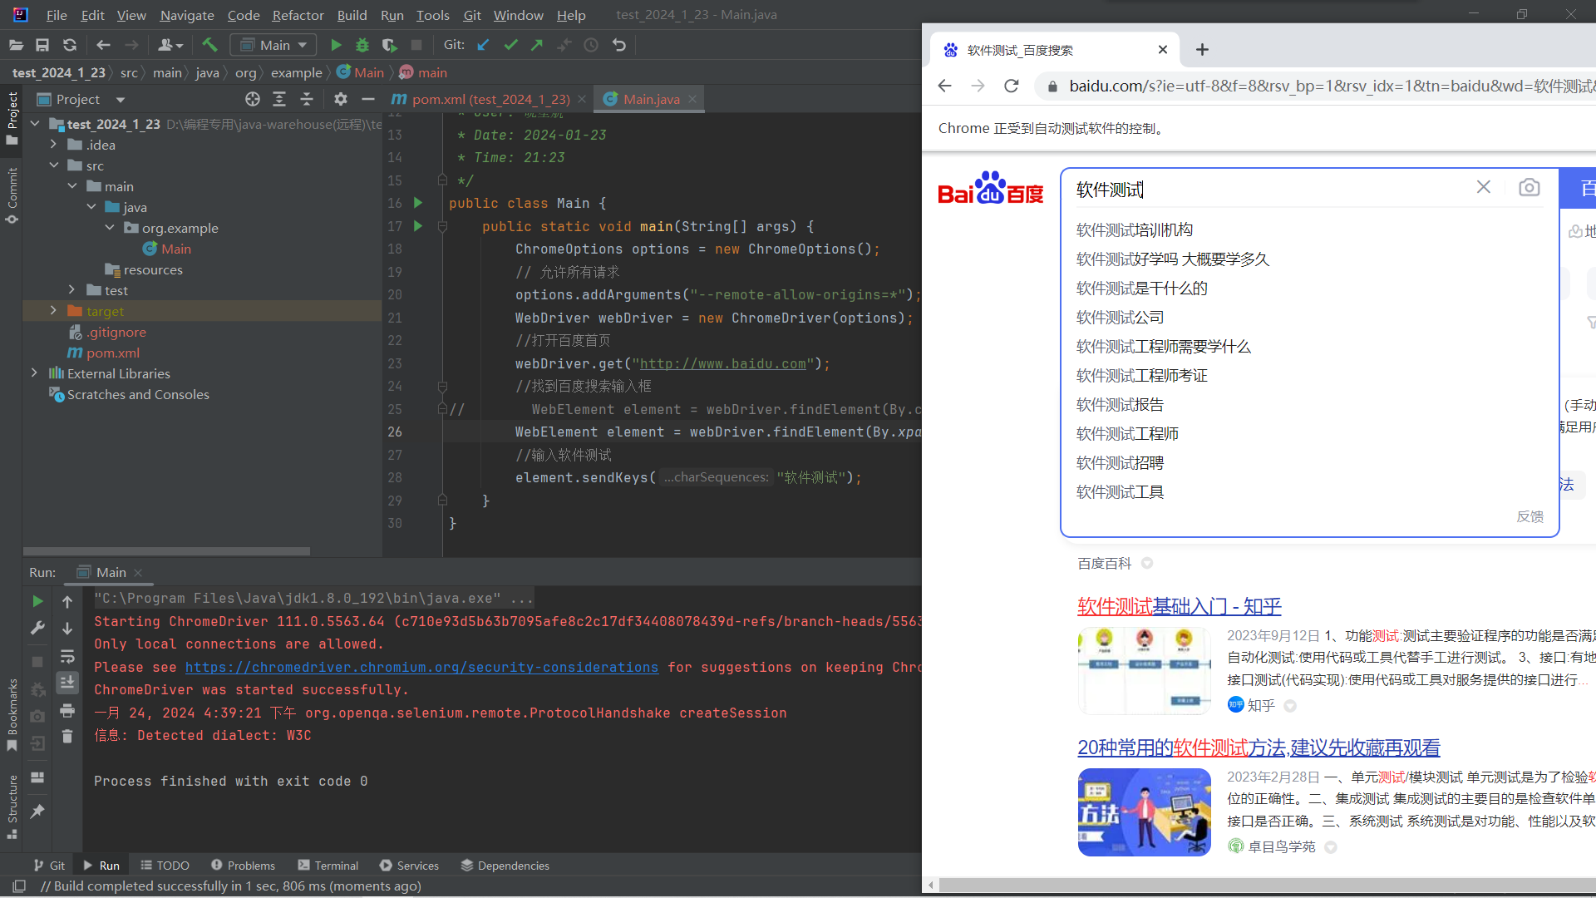Click 反馈 feedback link in suggestions

click(1529, 516)
